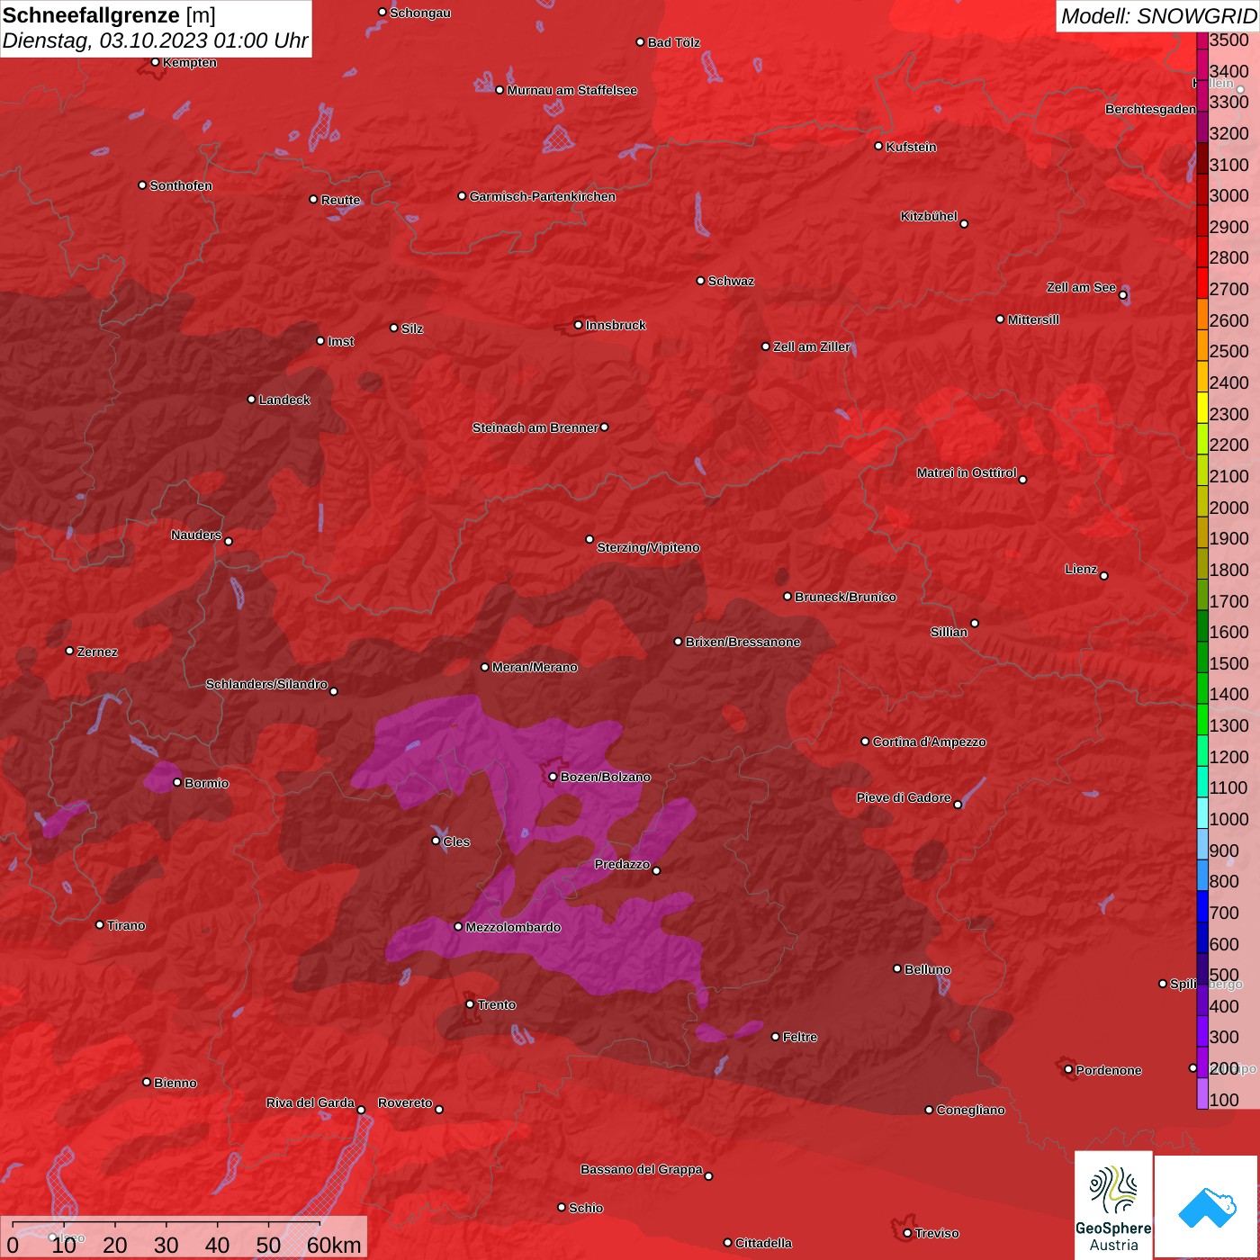Click the Sterzing/Vipiteno label
1260x1260 pixels.
(648, 547)
